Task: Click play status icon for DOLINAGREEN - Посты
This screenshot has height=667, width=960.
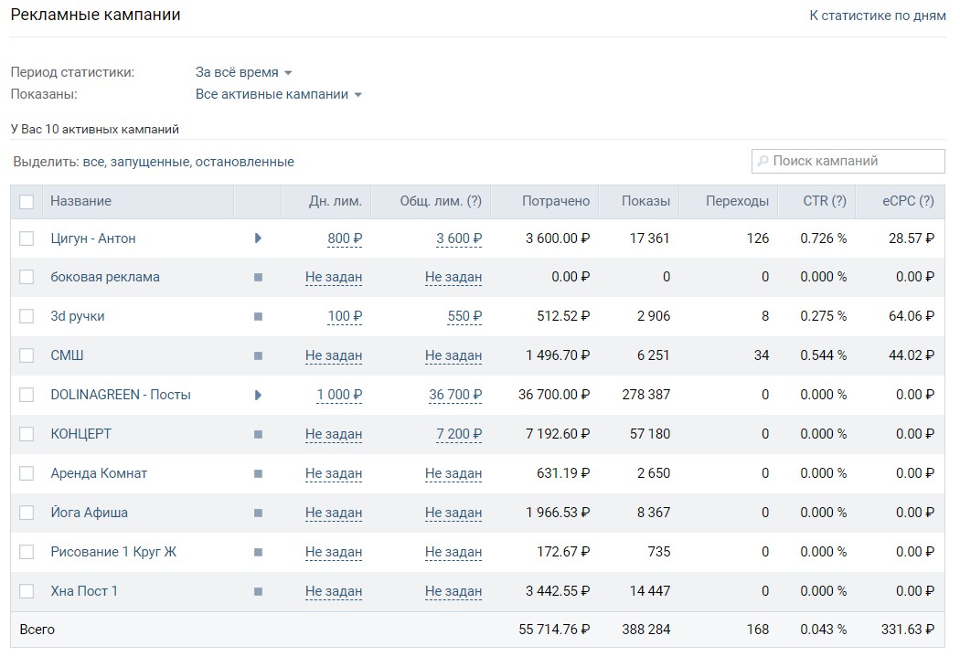Action: point(258,395)
